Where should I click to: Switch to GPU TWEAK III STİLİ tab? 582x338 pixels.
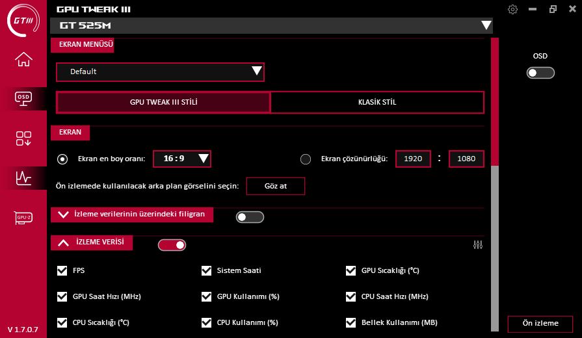[x=163, y=102]
